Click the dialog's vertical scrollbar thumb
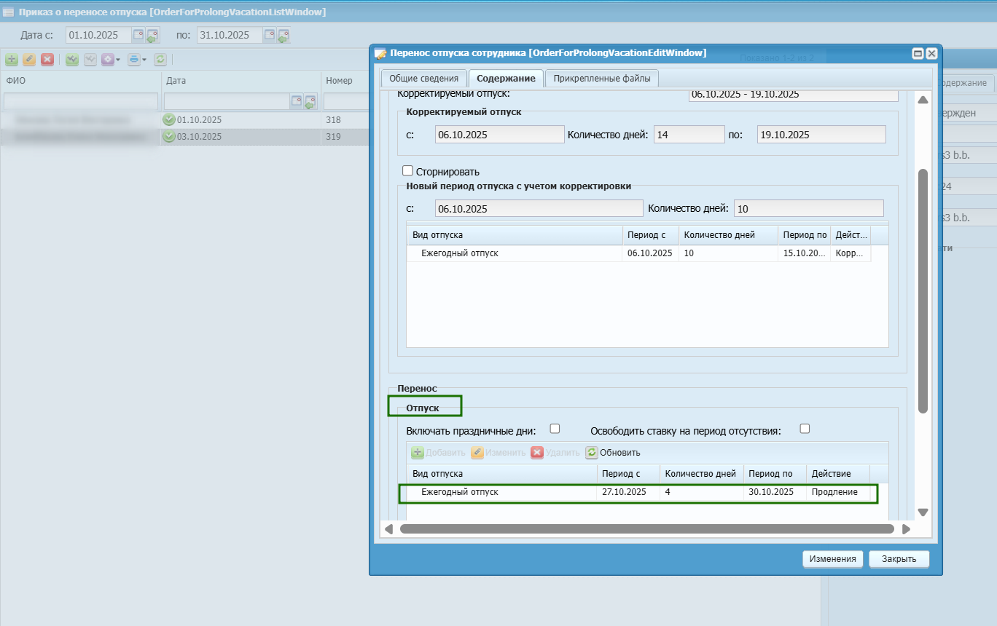 click(x=923, y=291)
